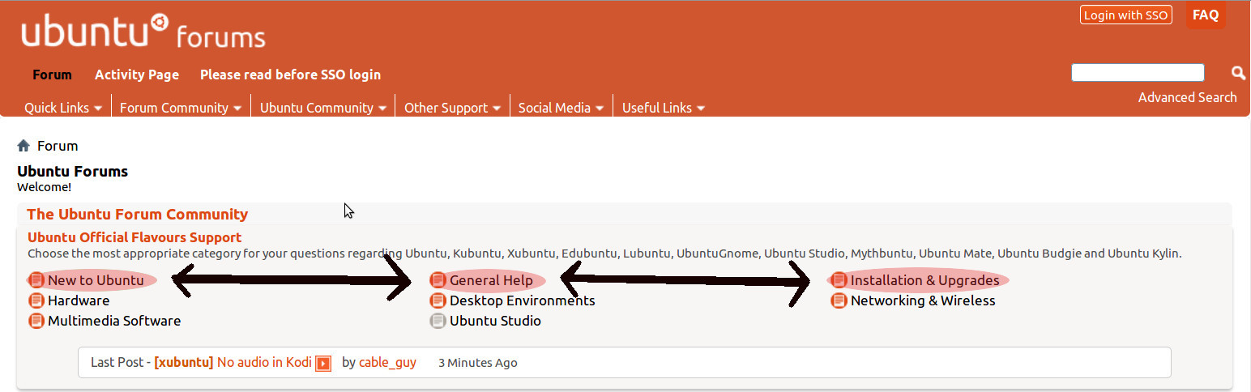The image size is (1251, 392).
Task: Click the 'Ubuntu Forums' page title
Action: [73, 171]
